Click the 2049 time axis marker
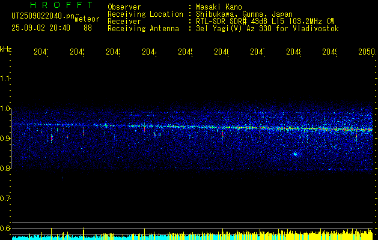 click(329, 52)
